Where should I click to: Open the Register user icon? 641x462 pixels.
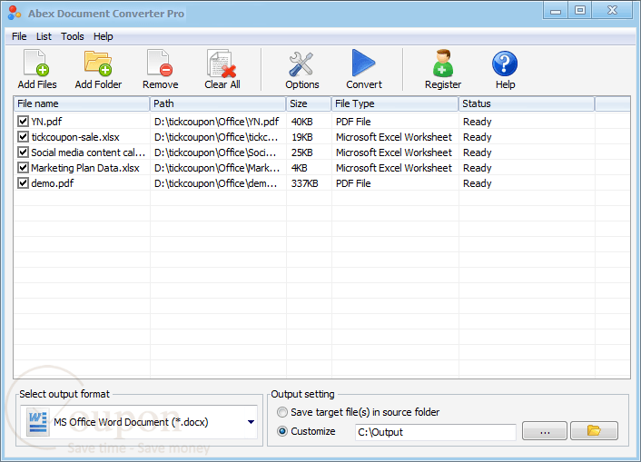[443, 64]
